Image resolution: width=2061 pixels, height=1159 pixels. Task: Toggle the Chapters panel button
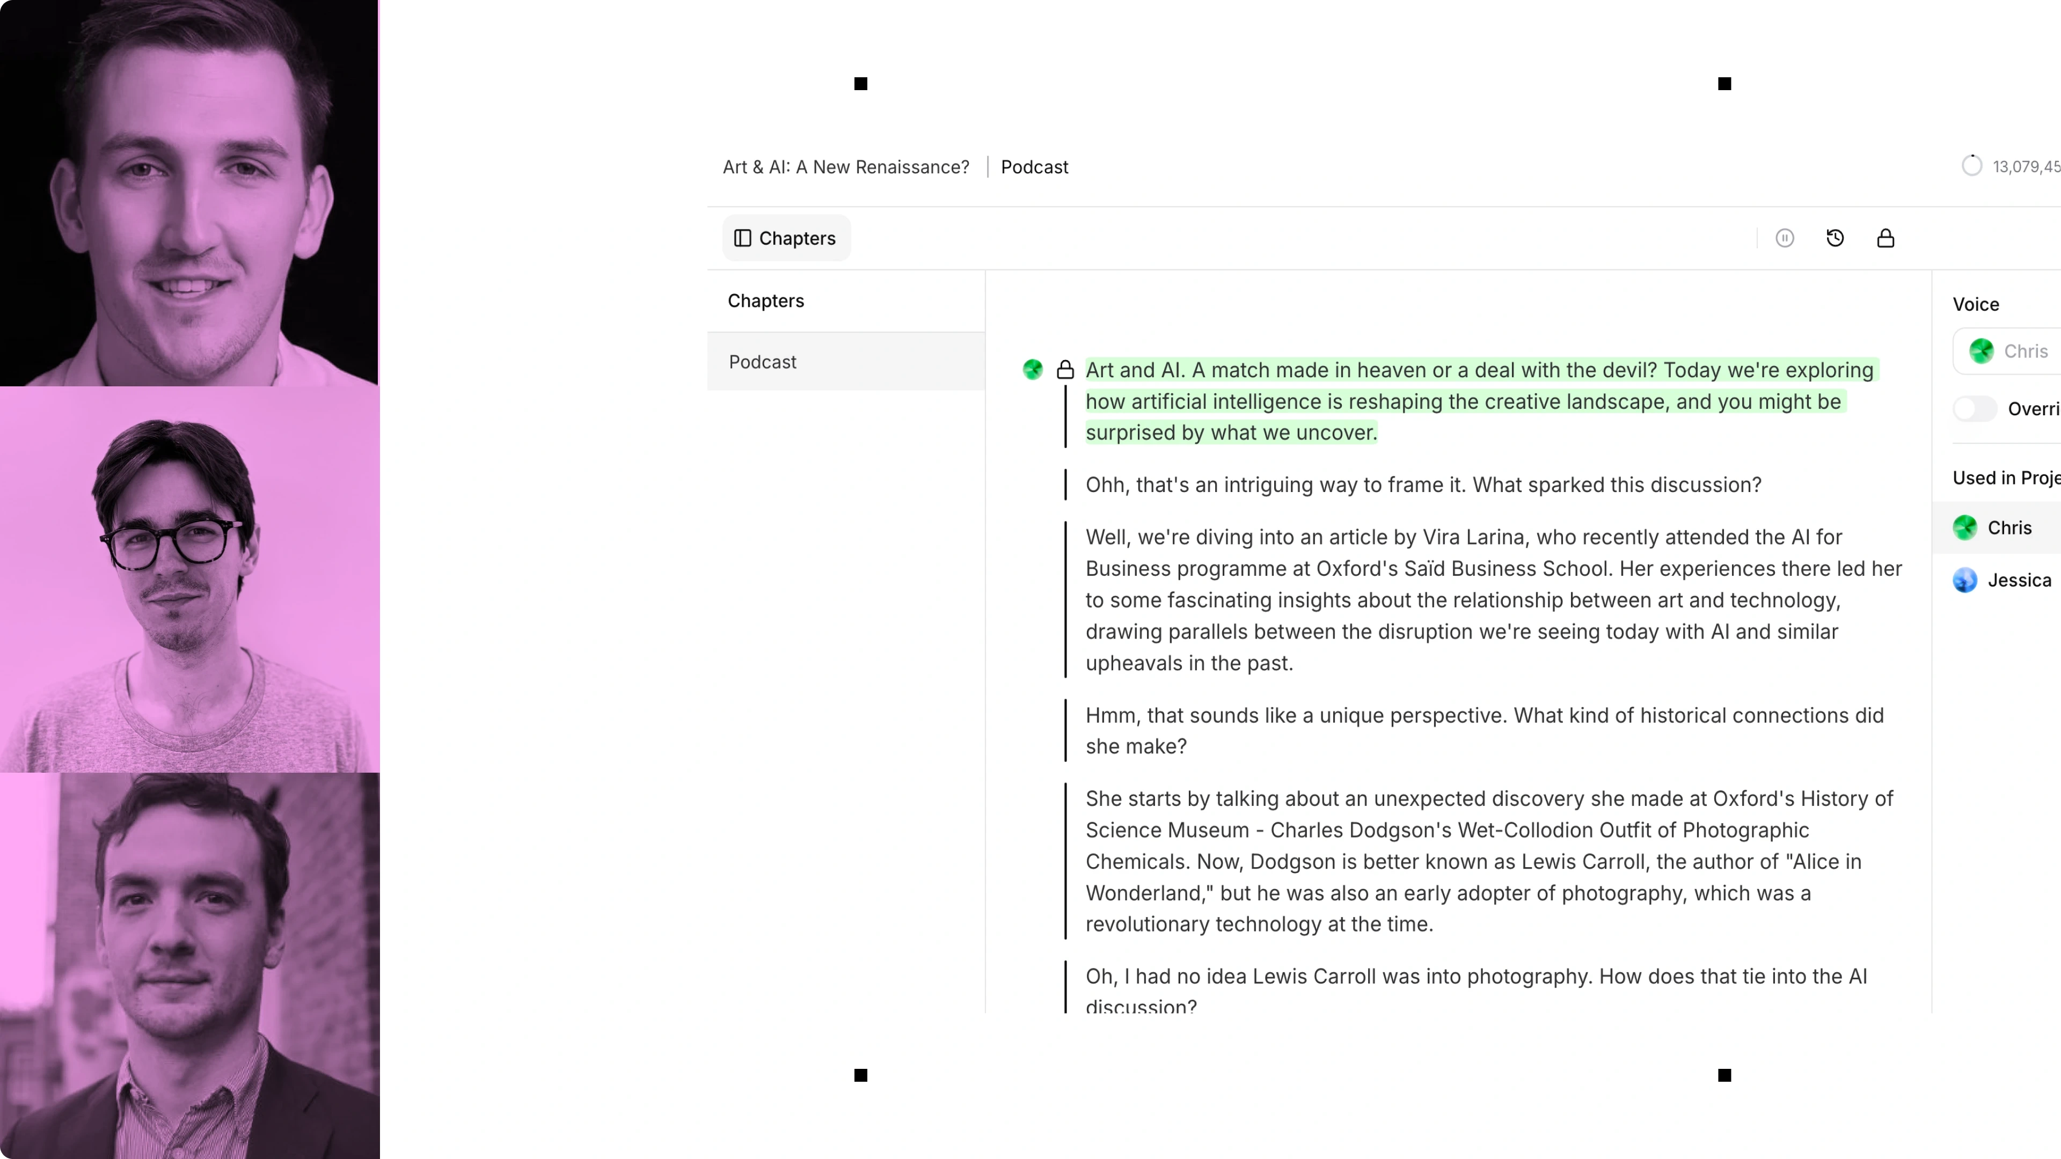786,238
